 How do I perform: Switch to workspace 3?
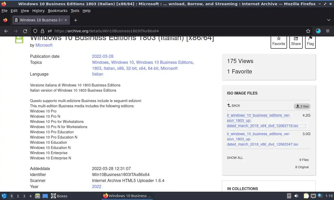[x=24, y=196]
